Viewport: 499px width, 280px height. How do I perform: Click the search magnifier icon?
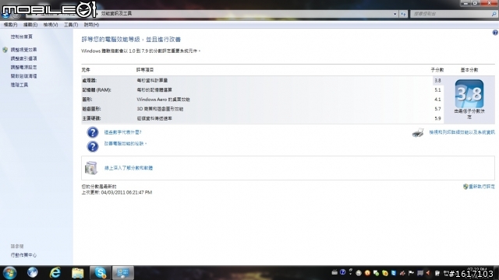tap(494, 14)
